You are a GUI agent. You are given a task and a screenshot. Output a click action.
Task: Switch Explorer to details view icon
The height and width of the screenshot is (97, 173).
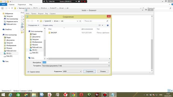click(169, 91)
